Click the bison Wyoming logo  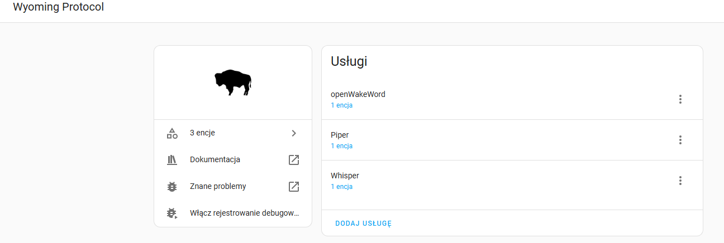point(233,82)
